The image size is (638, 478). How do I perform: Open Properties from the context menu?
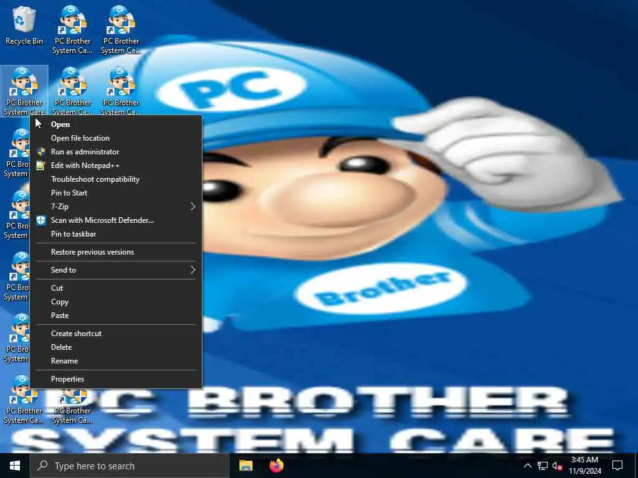click(x=116, y=379)
